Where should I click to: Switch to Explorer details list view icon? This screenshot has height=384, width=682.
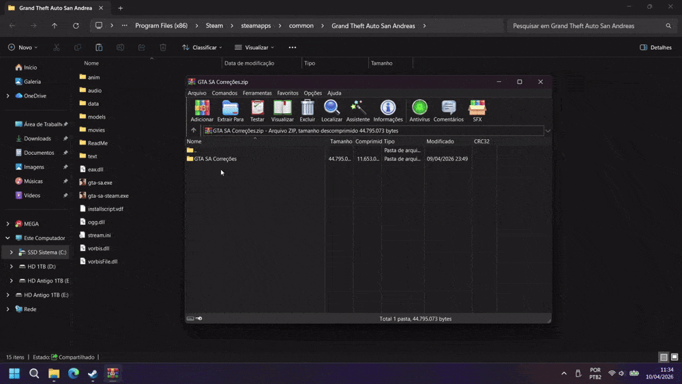click(664, 357)
